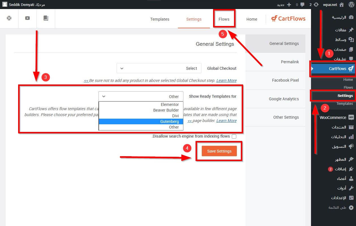Click the جديد add-new plus item

pyautogui.click(x=284, y=5)
